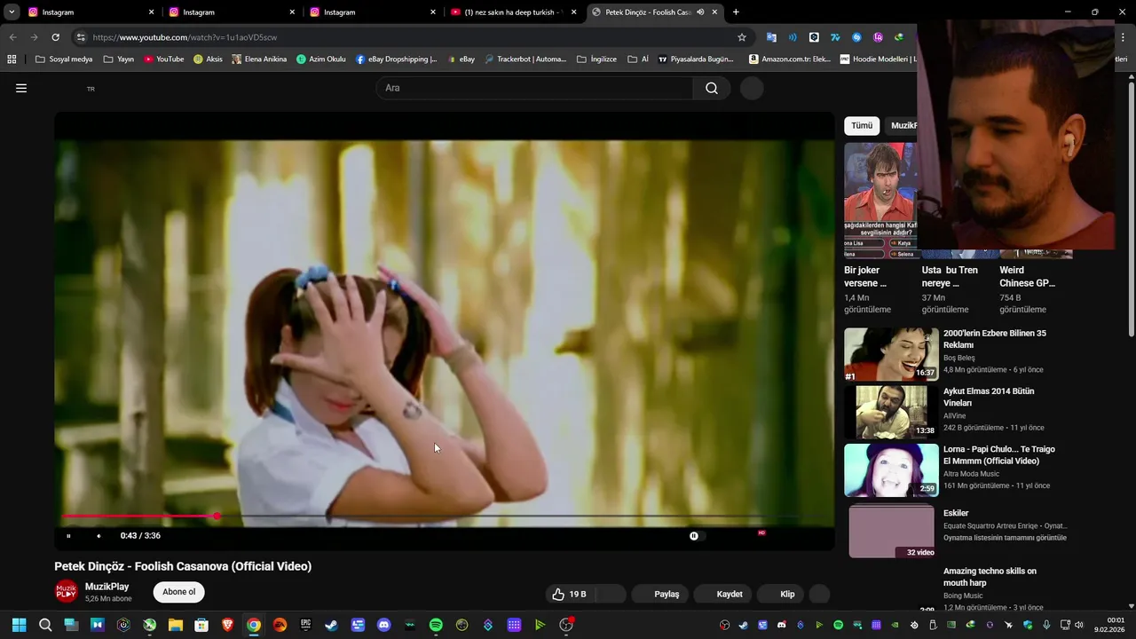The height and width of the screenshot is (639, 1136).
Task: Open the Chrome apps grid icon
Action: [x=12, y=59]
